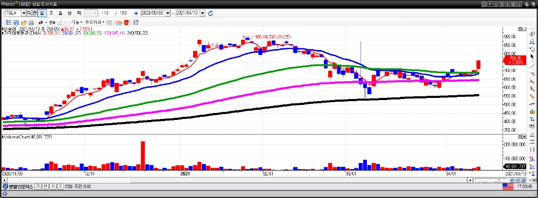Click the ticker search magnifier icon

click(x=29, y=13)
